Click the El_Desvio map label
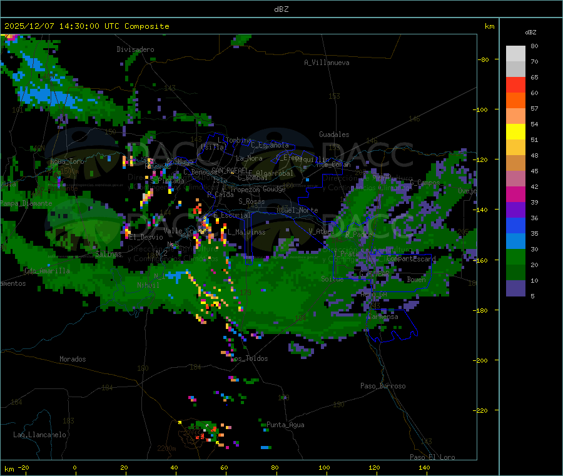This screenshot has width=563, height=476. click(x=146, y=237)
